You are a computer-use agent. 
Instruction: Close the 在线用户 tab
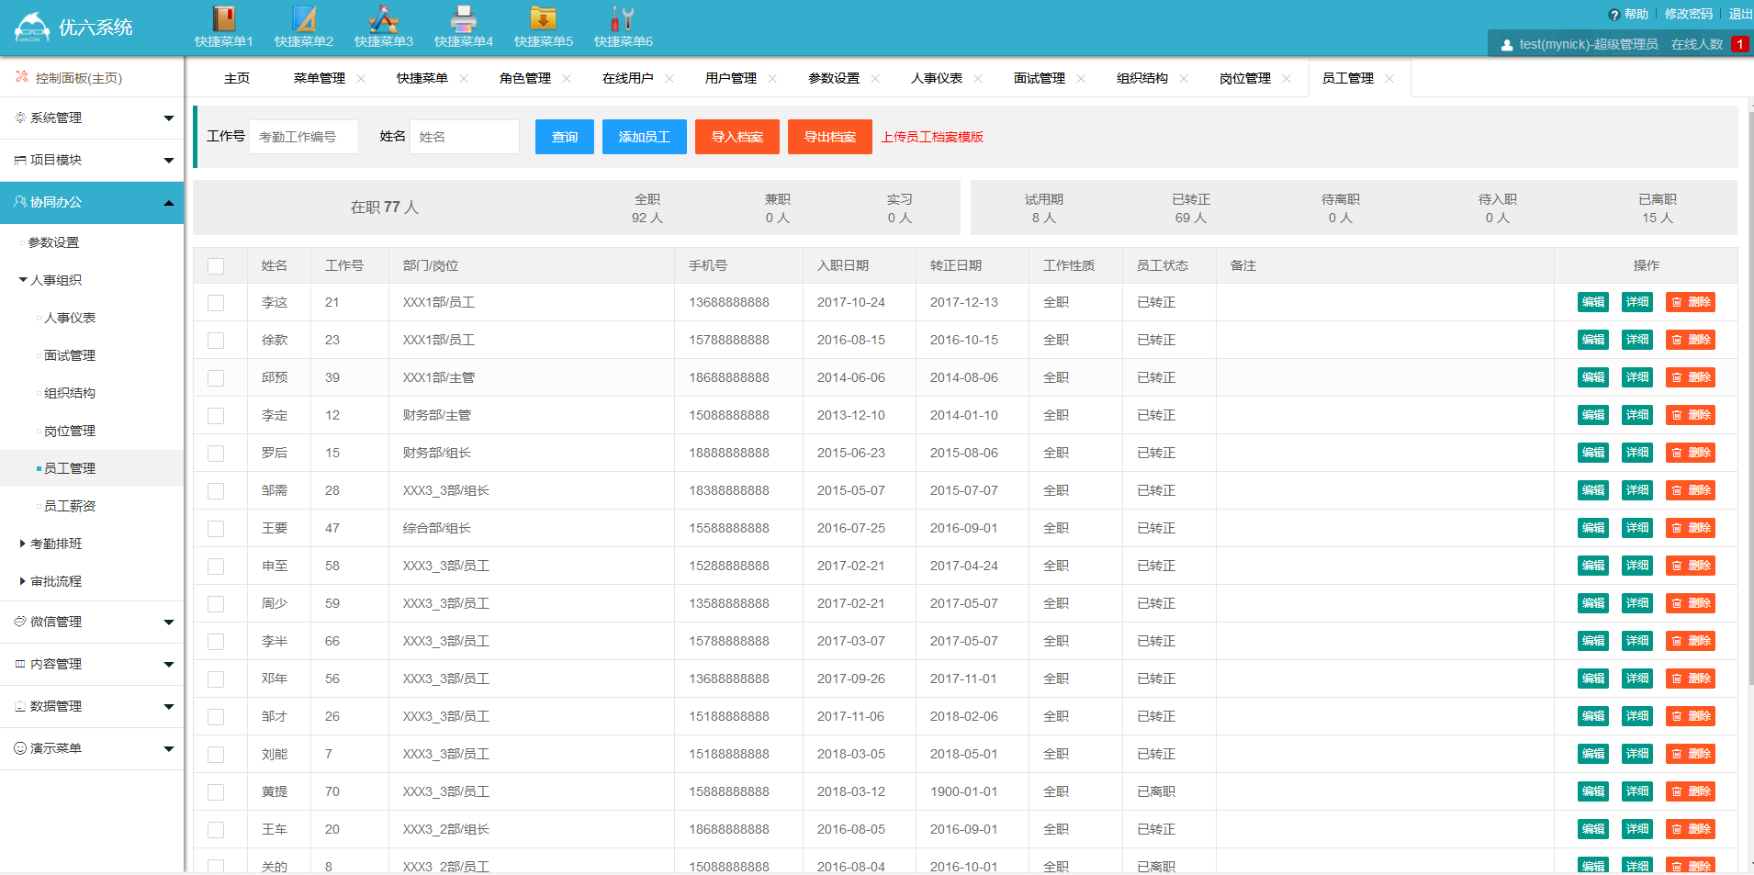[x=669, y=79]
